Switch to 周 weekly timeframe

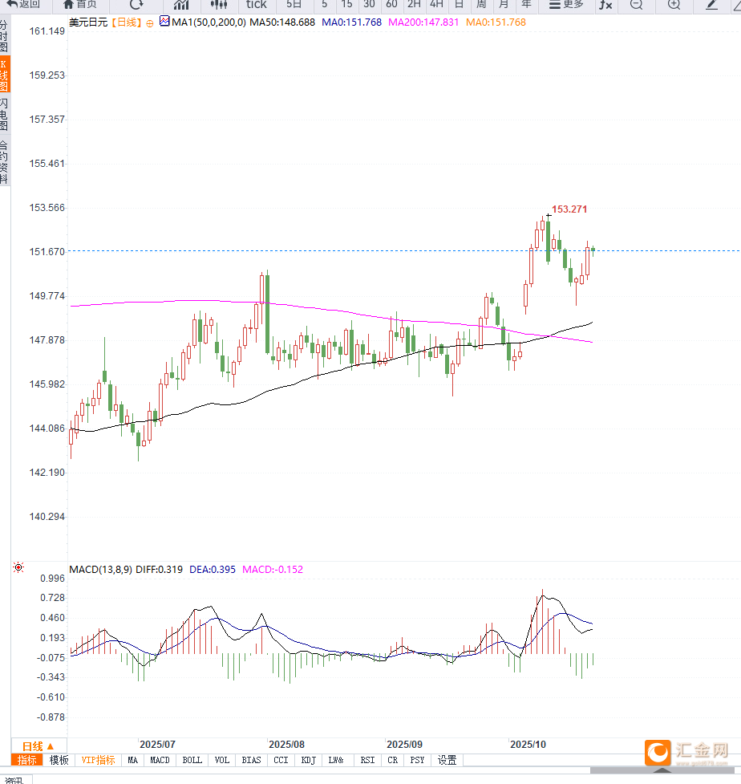point(481,5)
